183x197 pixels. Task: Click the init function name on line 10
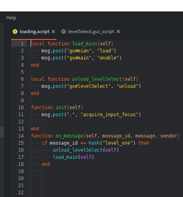click(x=61, y=108)
